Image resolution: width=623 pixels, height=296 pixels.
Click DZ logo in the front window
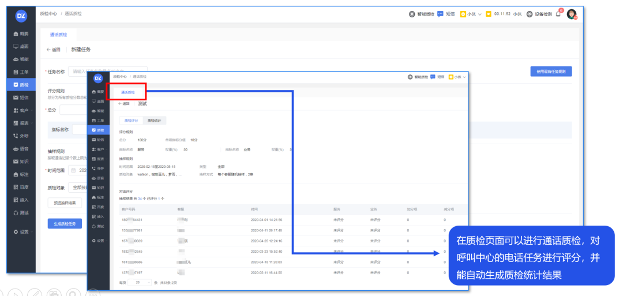point(98,78)
